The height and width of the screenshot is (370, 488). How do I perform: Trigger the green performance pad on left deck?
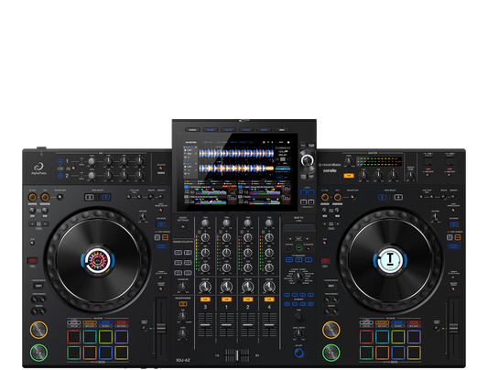(74, 353)
